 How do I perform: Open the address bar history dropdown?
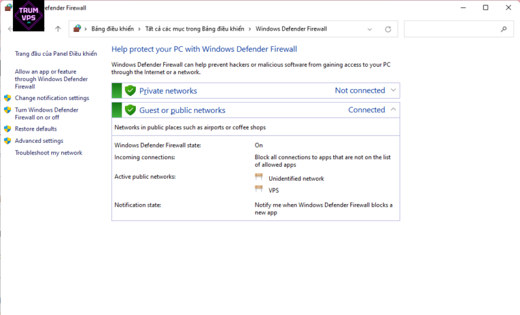click(370, 29)
